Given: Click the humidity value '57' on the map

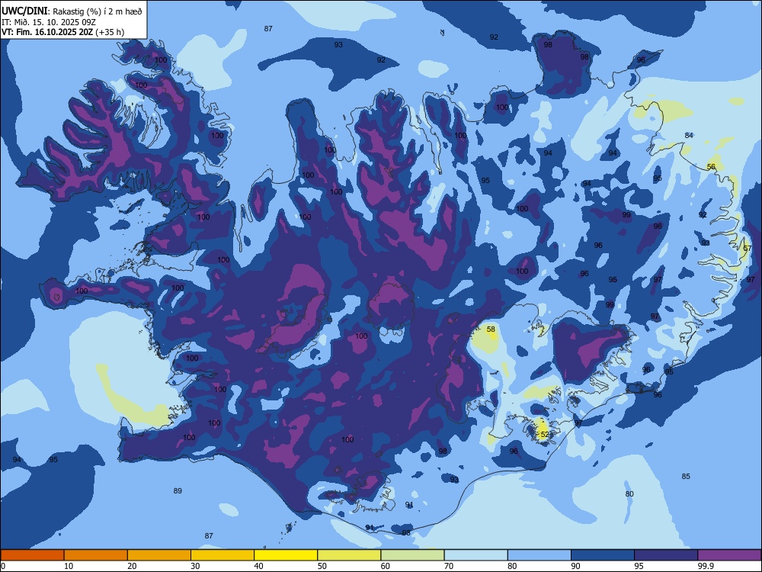Looking at the screenshot, I should pos(748,249).
